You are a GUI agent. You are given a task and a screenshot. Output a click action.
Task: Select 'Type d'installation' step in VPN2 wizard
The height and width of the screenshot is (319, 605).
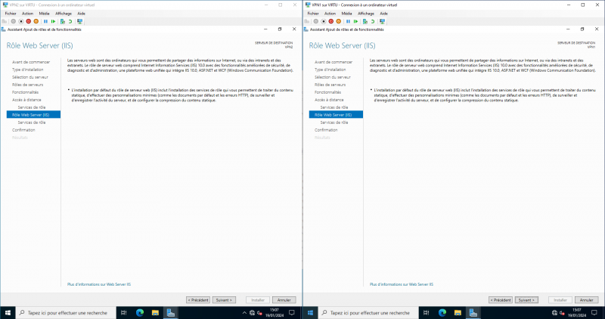pos(28,70)
